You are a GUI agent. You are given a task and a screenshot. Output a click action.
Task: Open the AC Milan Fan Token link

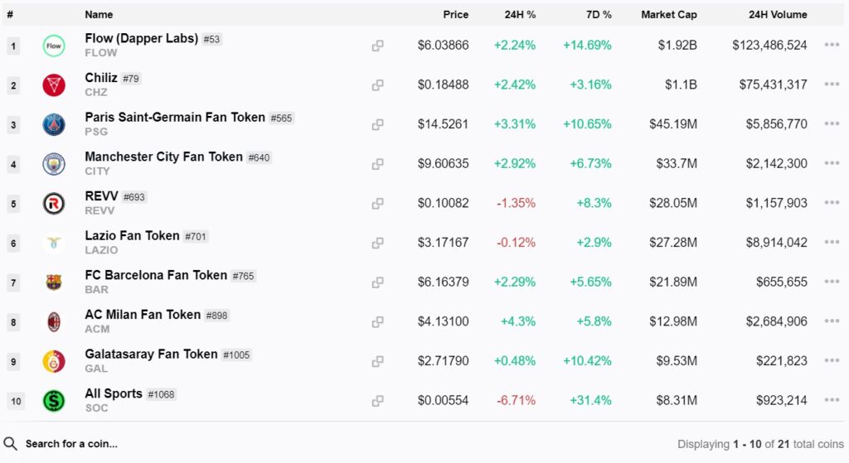click(143, 315)
